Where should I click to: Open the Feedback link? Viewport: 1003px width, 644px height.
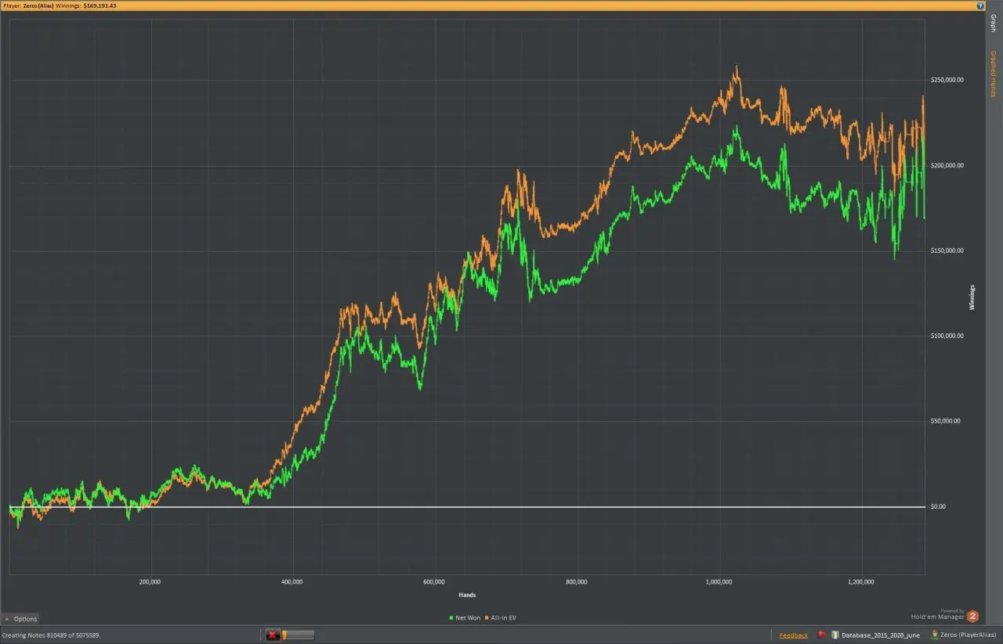(x=792, y=635)
